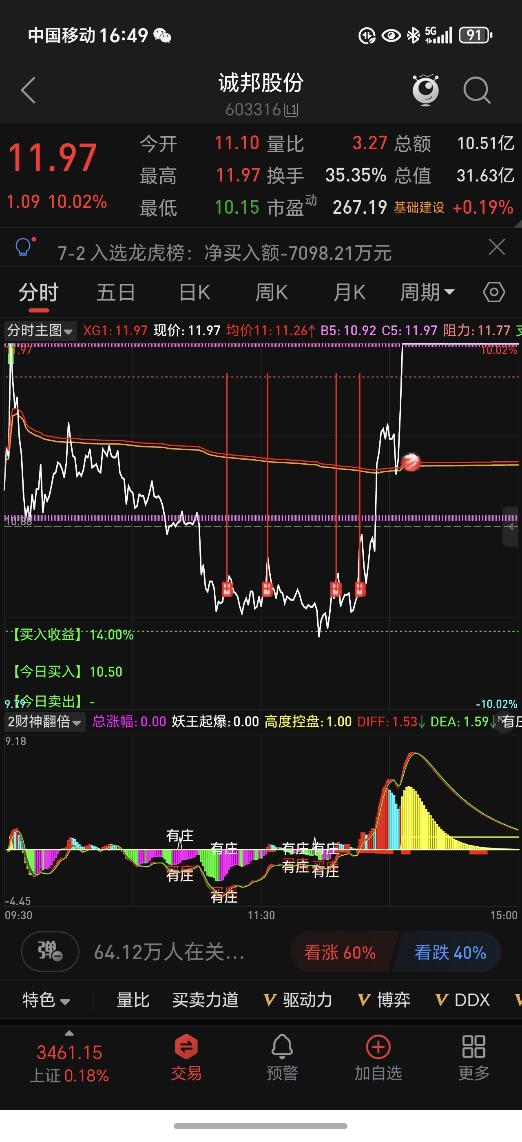
Task: Tap the lightbulb news tip icon
Action: [24, 247]
